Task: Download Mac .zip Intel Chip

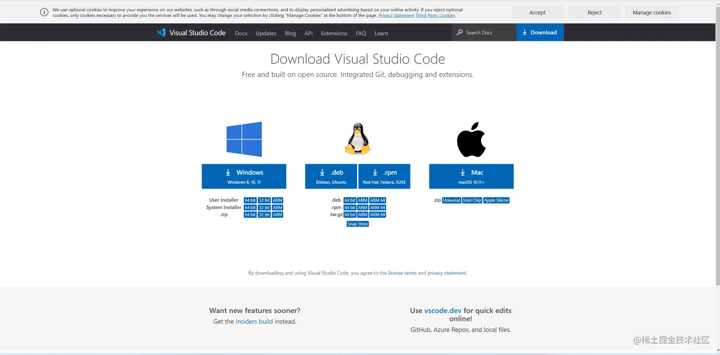Action: tap(472, 200)
